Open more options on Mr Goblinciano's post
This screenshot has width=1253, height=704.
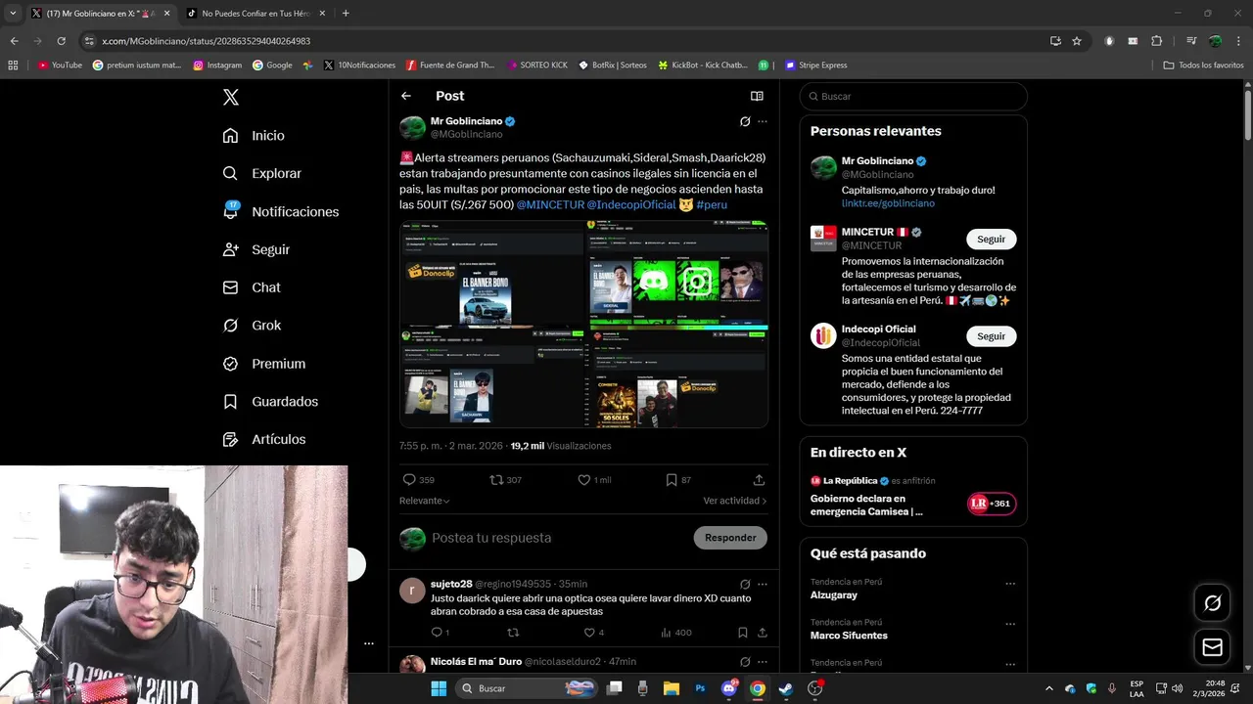(763, 121)
